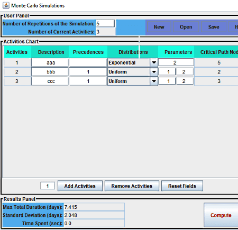
Task: Run the simulation with Compute button
Action: pos(221,215)
